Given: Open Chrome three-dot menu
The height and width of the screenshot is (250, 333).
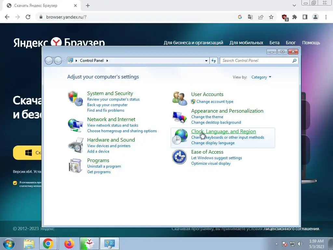Looking at the screenshot, I should (326, 17).
